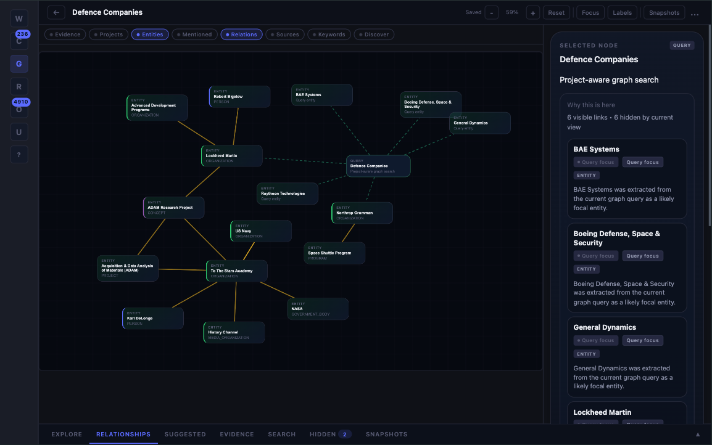The image size is (712, 445).
Task: Select the Robert Bigelow person node
Action: tap(239, 97)
